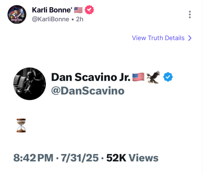
Task: Click the 2h post timestamp
Action: [x=80, y=19]
